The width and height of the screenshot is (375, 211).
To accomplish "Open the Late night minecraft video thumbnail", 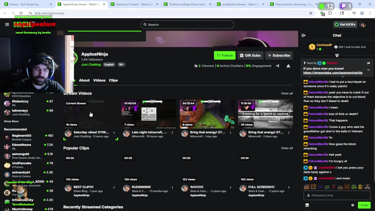I will tap(149, 114).
